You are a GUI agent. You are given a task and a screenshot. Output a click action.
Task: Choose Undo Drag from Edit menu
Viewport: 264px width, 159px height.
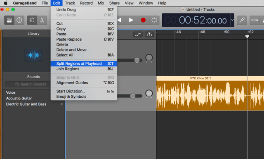click(84, 10)
